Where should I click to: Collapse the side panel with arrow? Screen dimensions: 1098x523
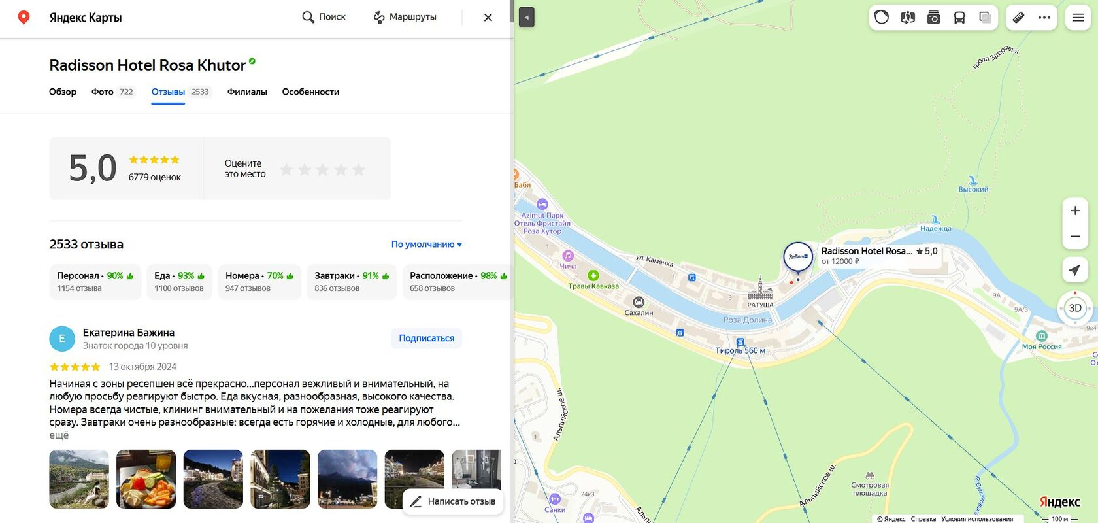point(527,17)
